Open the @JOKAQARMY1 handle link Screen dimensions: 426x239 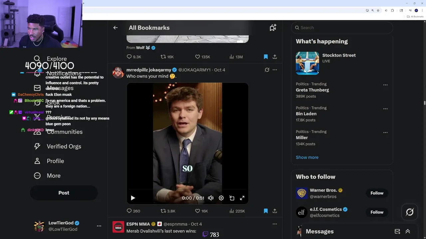(194, 70)
